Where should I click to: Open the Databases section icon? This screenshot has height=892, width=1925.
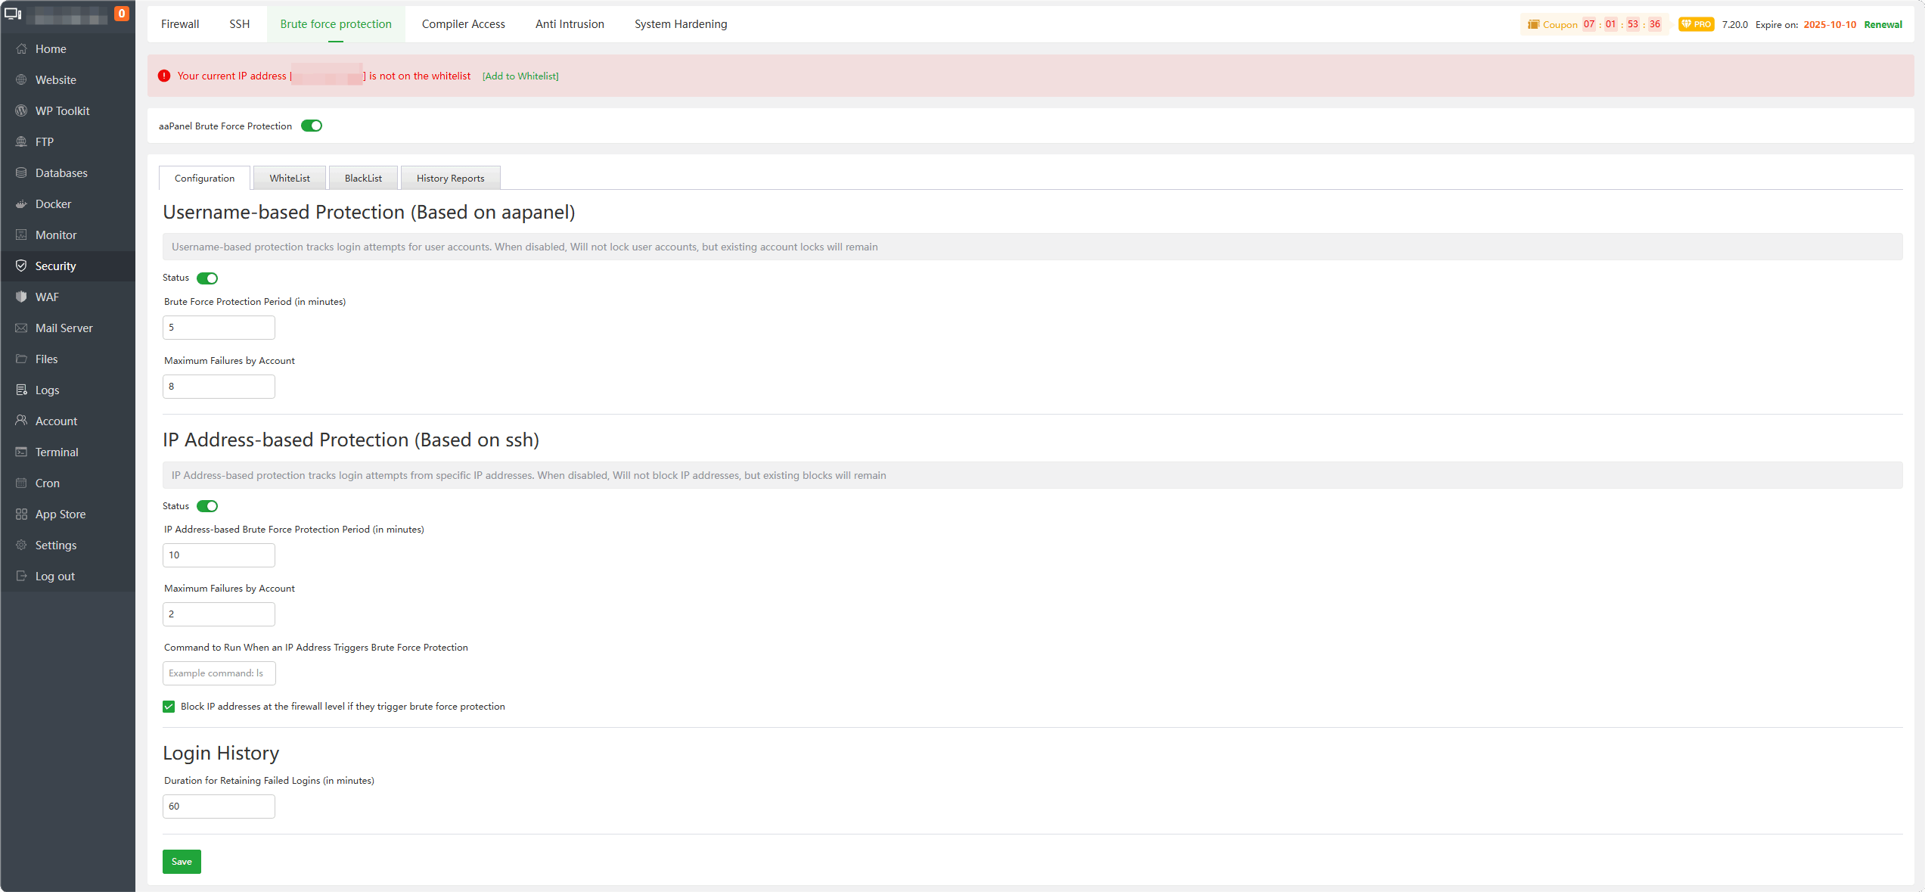pyautogui.click(x=21, y=172)
